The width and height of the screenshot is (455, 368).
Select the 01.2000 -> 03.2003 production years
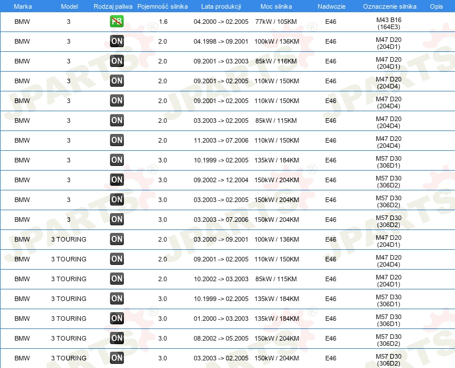(x=221, y=319)
